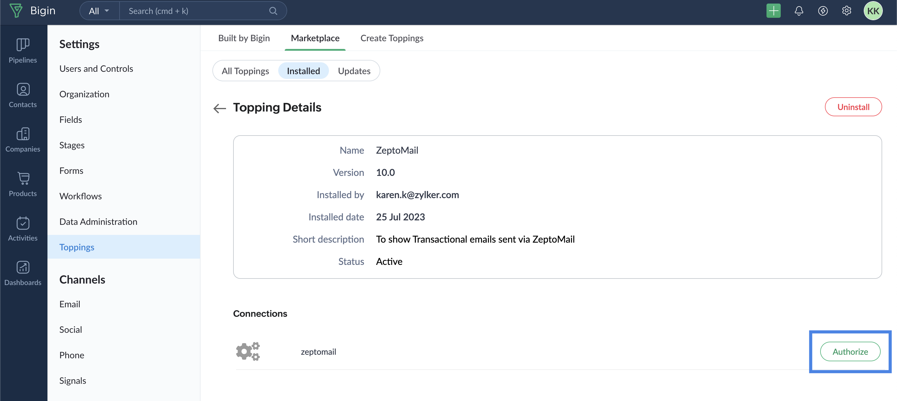Click the notifications bell icon
The image size is (897, 401).
[x=799, y=11]
